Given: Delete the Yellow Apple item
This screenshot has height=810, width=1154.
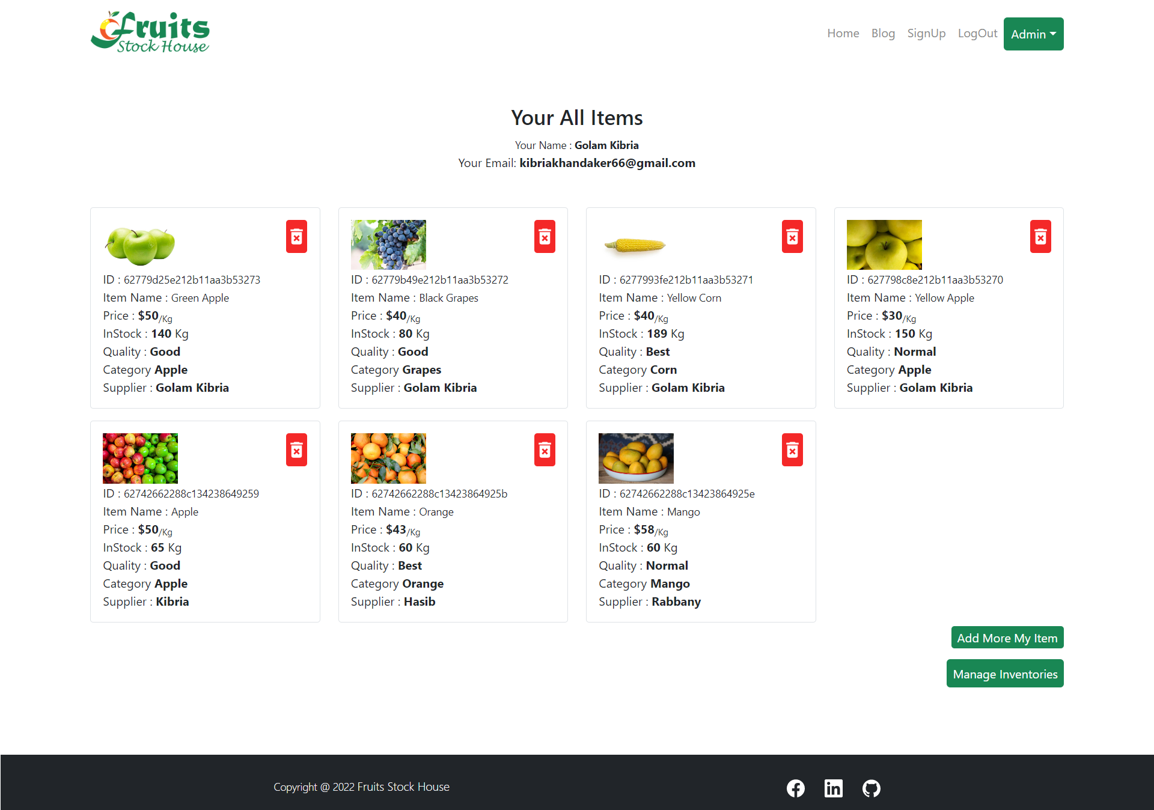Looking at the screenshot, I should (1040, 237).
